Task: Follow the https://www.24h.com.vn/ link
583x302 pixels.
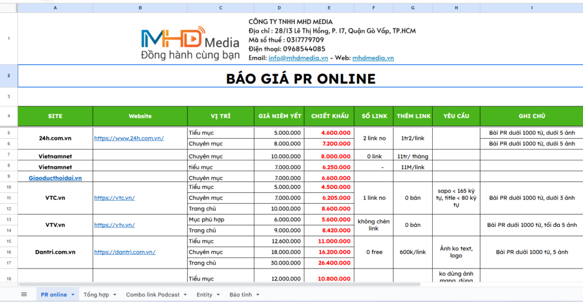Action: (129, 138)
